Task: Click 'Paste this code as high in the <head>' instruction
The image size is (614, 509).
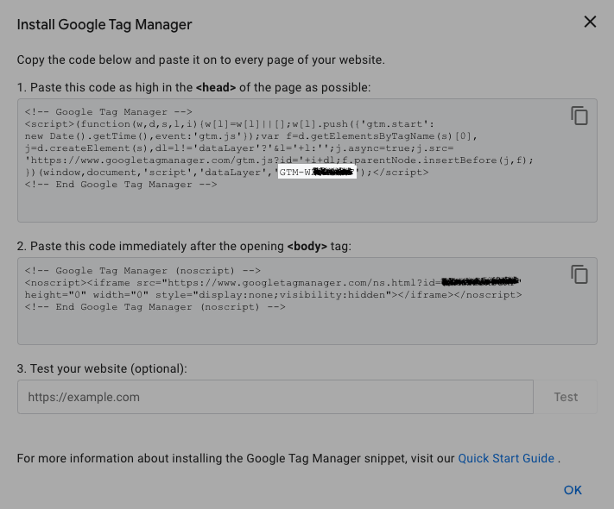Action: 193,87
